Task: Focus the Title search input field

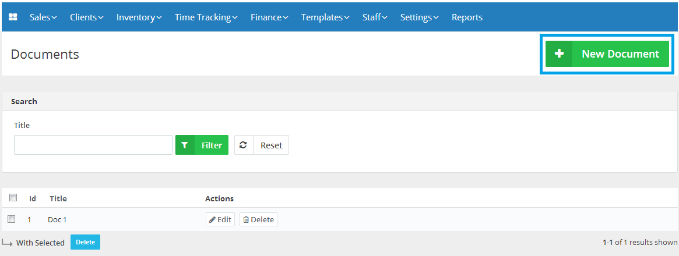Action: coord(93,145)
